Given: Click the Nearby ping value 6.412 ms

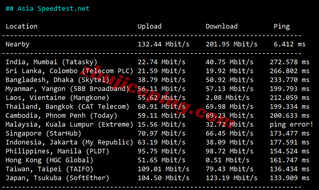Looking at the screenshot, I should pos(289,44).
